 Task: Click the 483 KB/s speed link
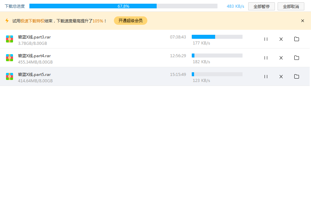point(235,6)
